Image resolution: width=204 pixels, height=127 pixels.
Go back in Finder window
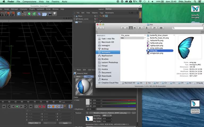[99, 28]
